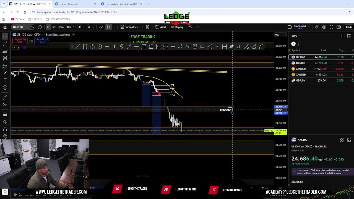Select the zoom in magnifier tool
Viewport: 354px width, 199px height.
pyautogui.click(x=5, y=104)
